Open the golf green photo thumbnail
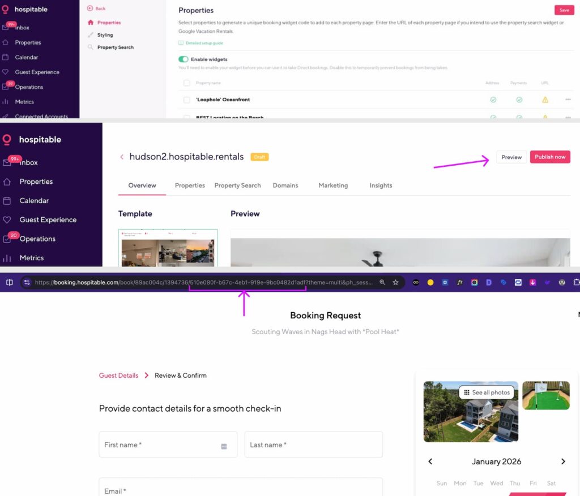The width and height of the screenshot is (580, 496). [545, 395]
